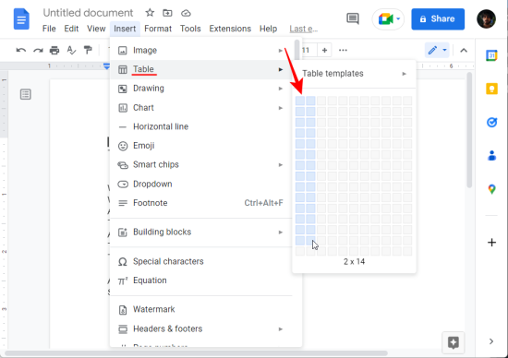Choose Emoji from the Insert menu
This screenshot has width=508, height=358.
tap(200, 146)
